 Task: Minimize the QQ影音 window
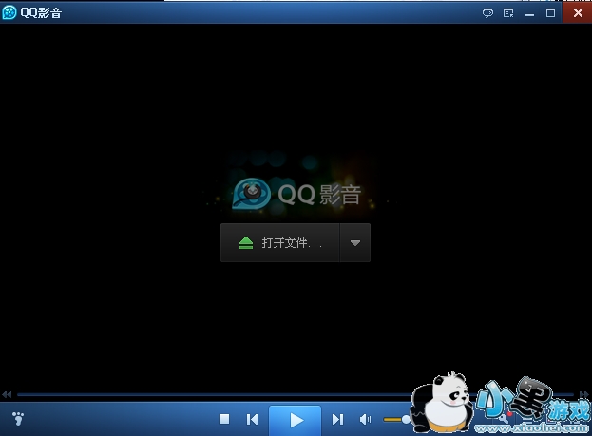coord(529,14)
